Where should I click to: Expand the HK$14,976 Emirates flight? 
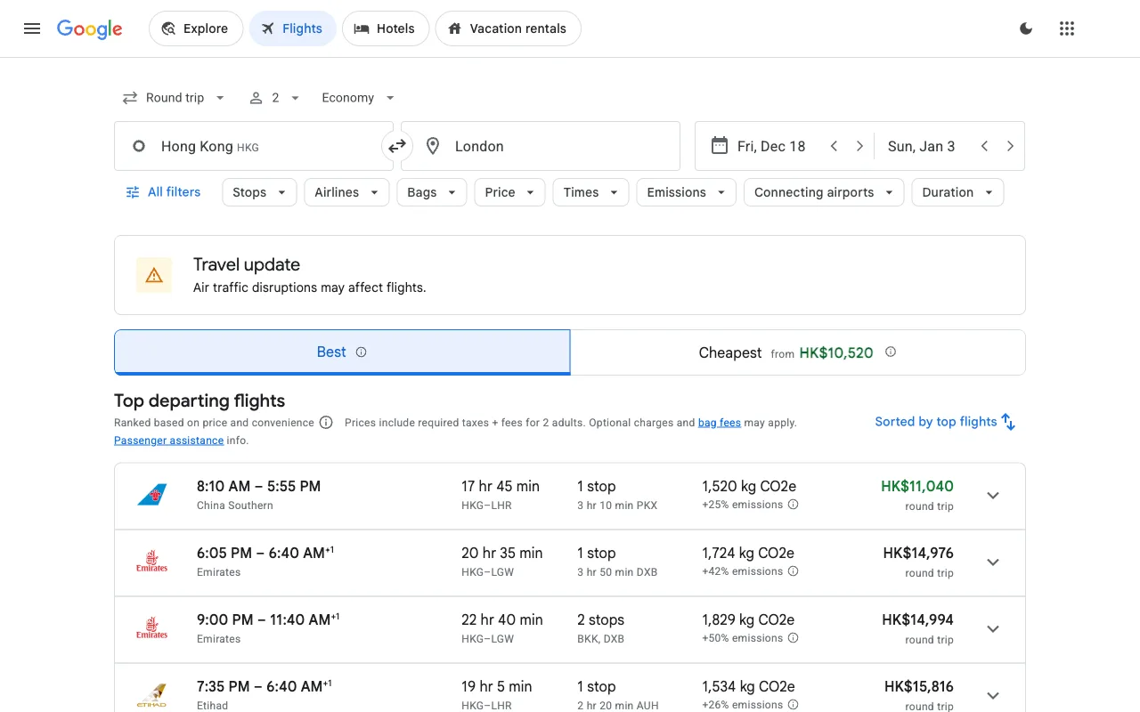tap(993, 562)
